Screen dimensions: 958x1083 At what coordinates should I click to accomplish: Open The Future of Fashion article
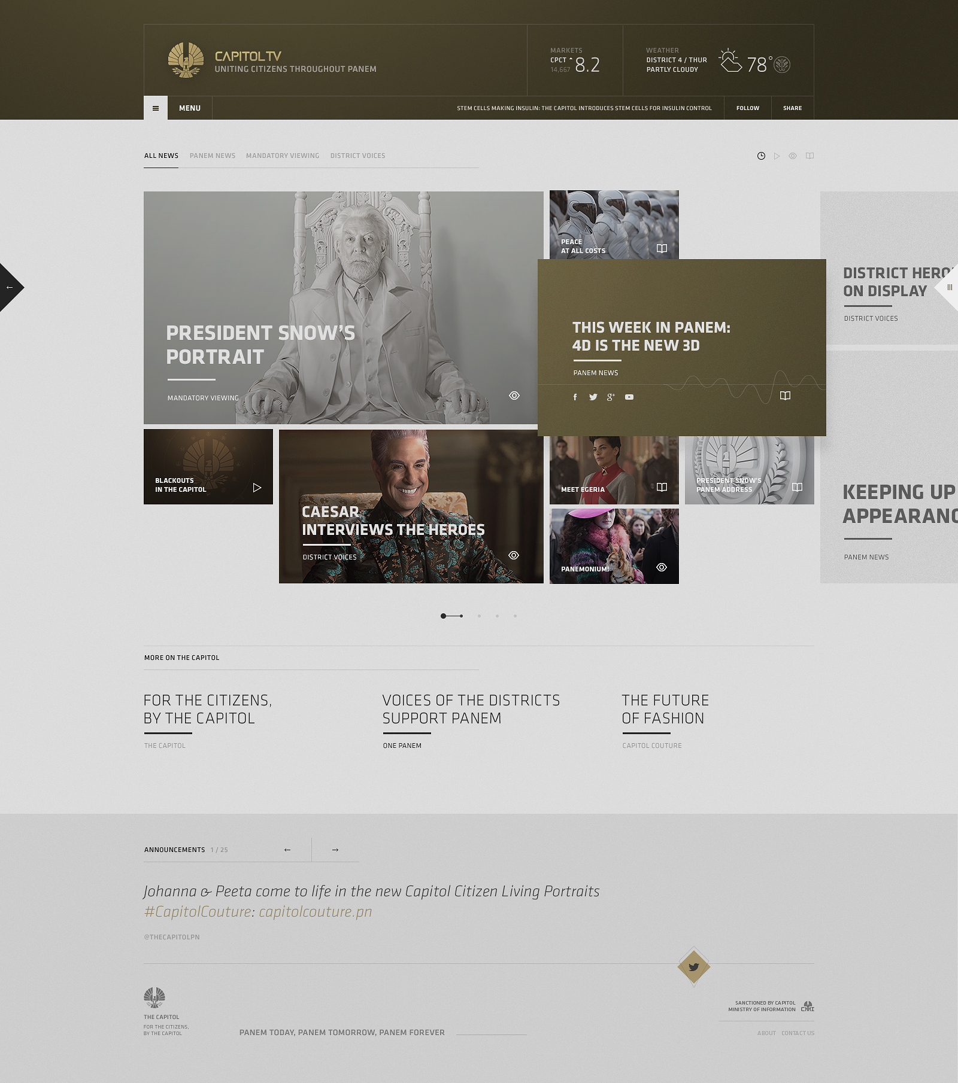665,710
